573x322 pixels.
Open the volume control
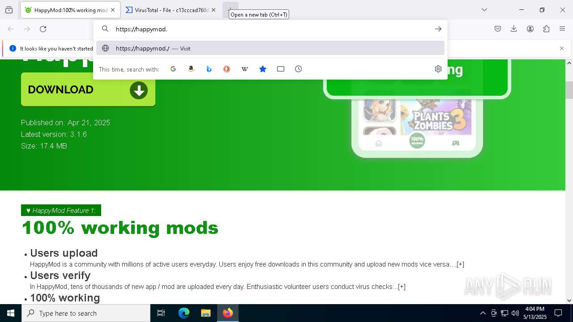click(x=515, y=313)
